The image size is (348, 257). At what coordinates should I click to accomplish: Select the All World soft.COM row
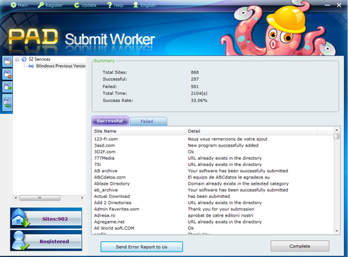coord(213,228)
